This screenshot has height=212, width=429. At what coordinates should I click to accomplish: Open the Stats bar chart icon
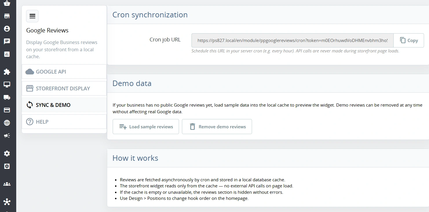7,54
